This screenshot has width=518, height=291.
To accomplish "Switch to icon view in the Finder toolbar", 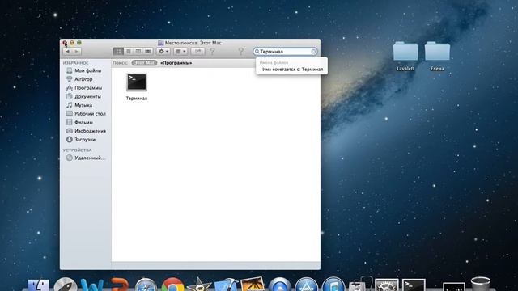I will (x=118, y=52).
